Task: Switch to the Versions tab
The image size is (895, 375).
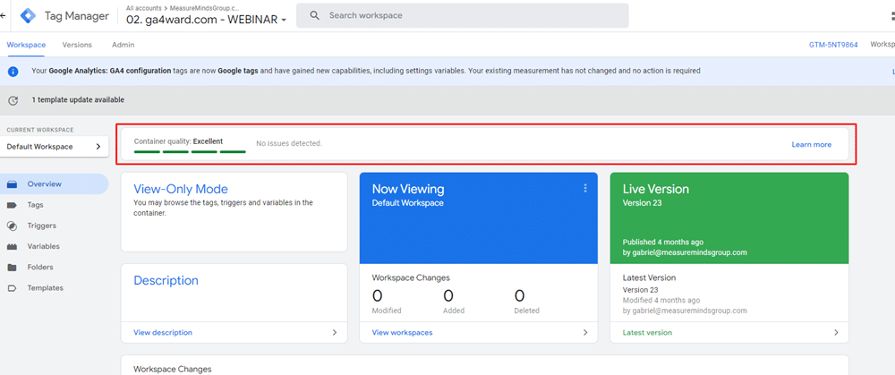Action: tap(77, 45)
